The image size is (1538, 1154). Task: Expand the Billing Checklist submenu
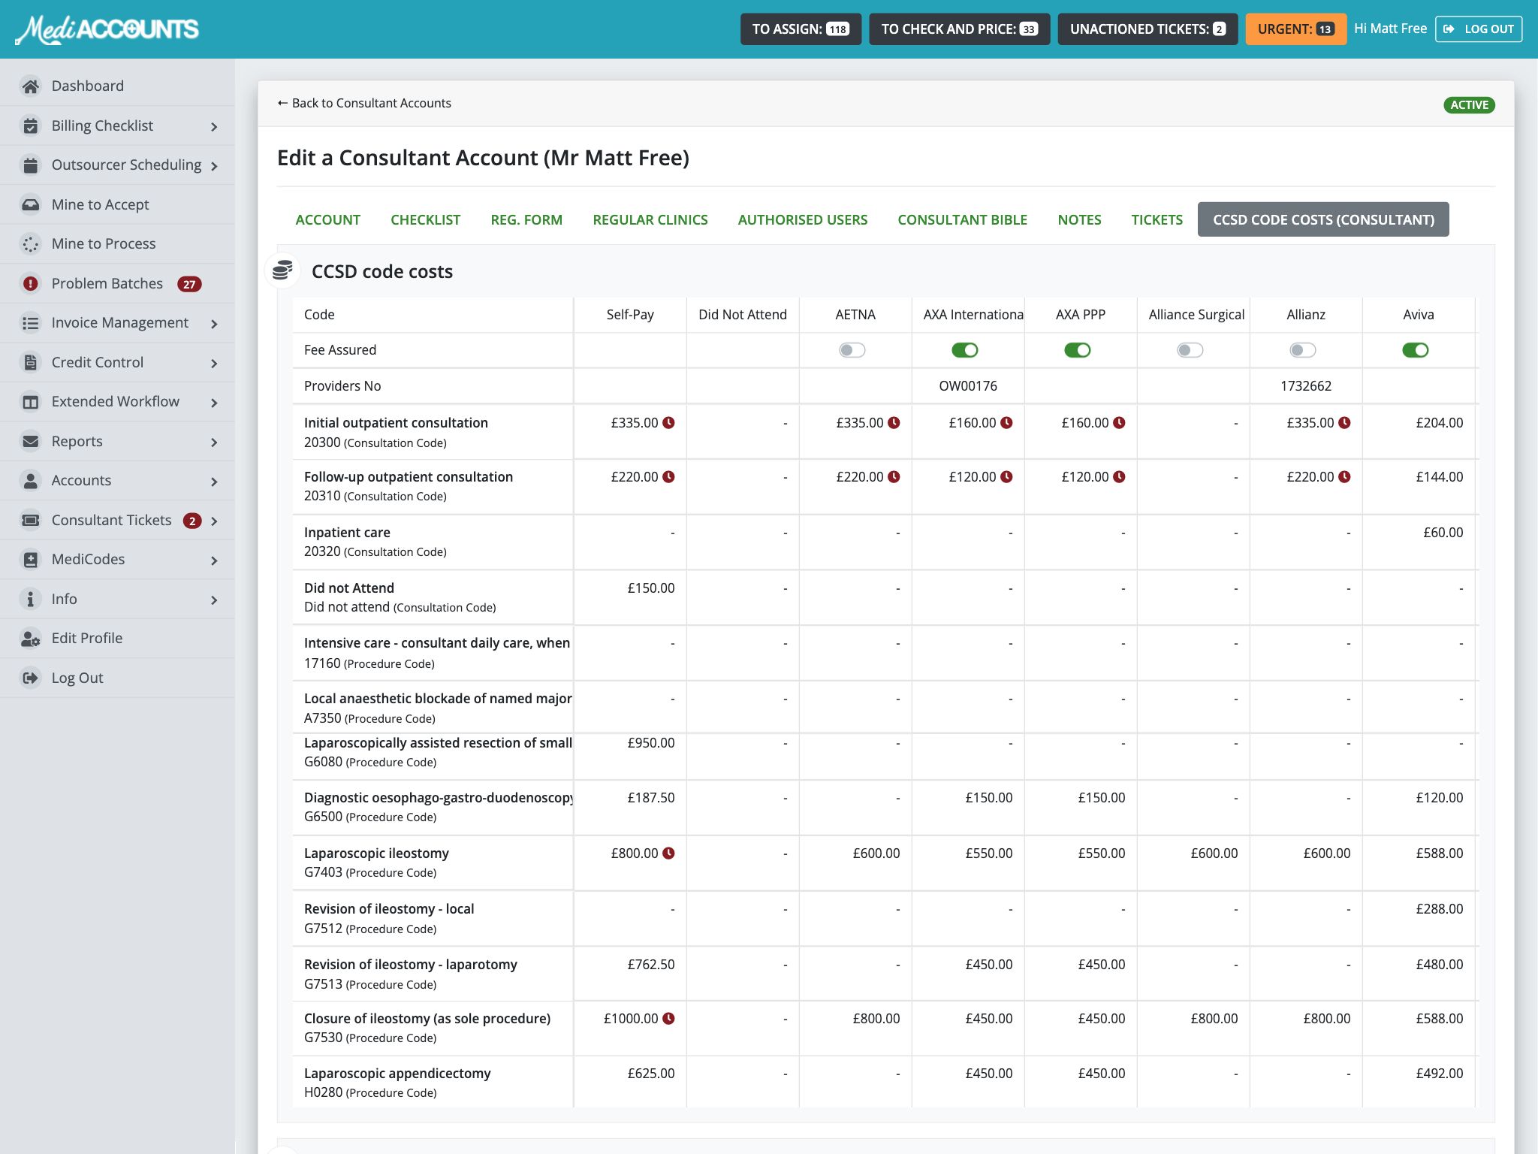point(214,127)
